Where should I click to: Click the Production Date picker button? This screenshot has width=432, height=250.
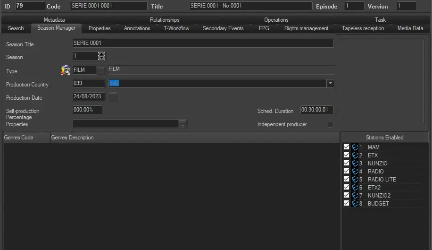pos(113,97)
